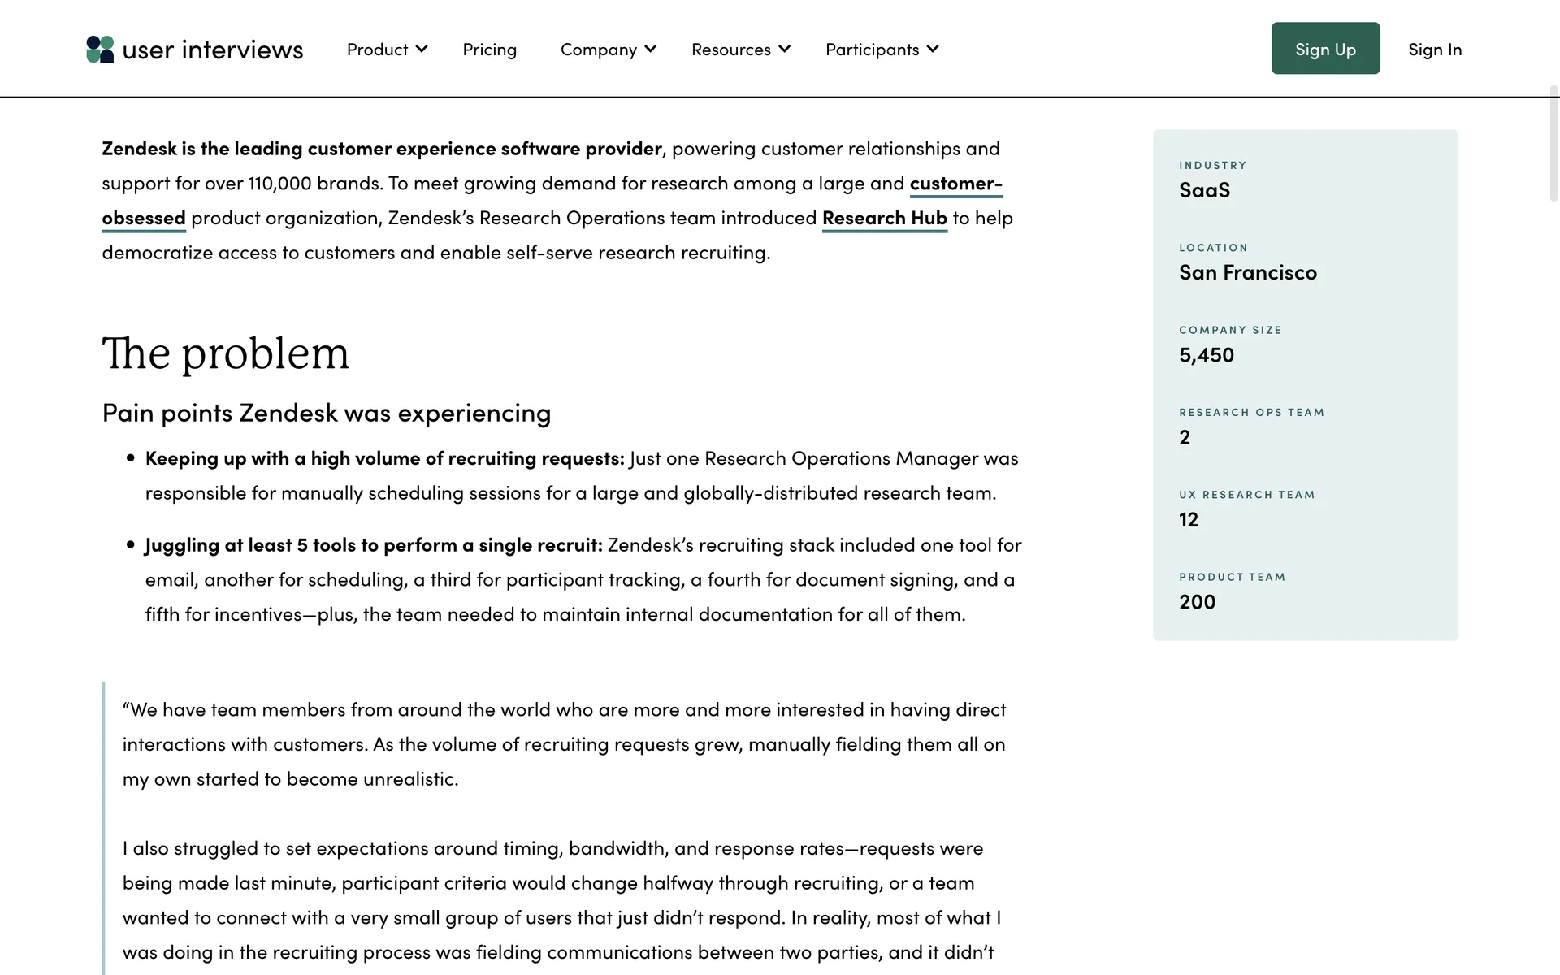Click the Sign In link
This screenshot has width=1560, height=975.
[x=1434, y=50]
